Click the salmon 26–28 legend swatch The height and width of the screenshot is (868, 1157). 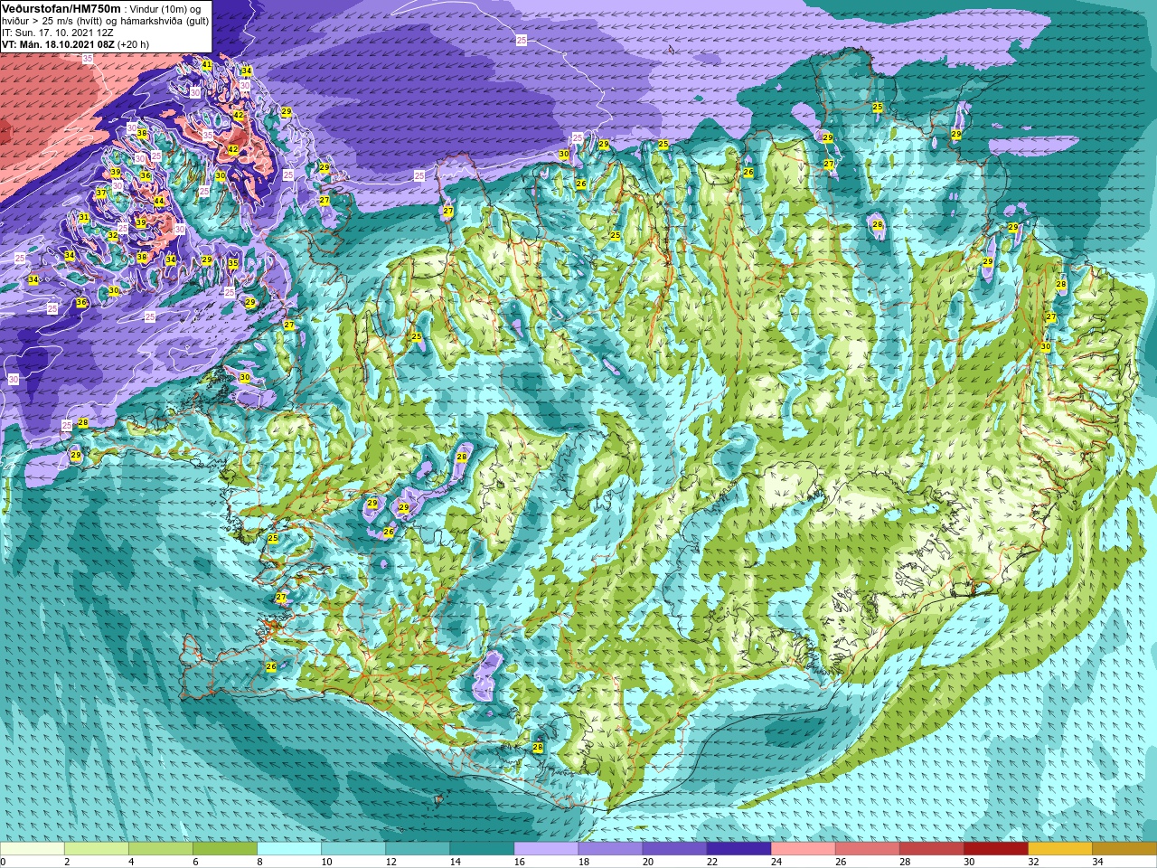[867, 849]
